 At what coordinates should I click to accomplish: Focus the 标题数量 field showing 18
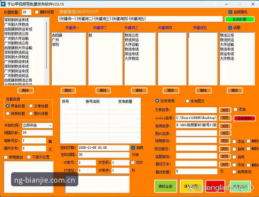coord(26,12)
